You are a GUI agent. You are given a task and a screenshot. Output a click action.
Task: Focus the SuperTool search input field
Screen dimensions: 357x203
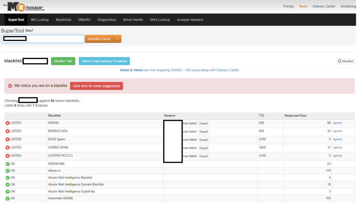point(43,39)
